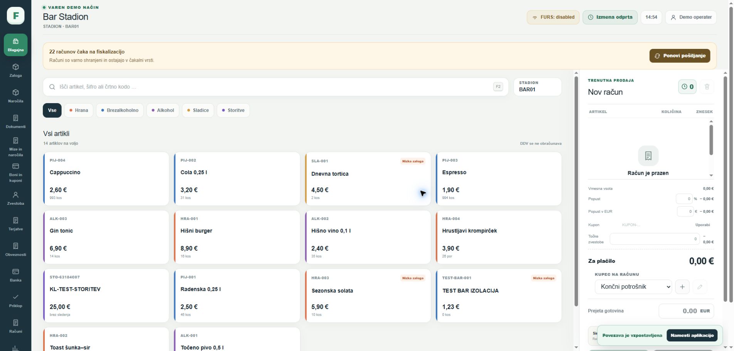Click Ponovi pošiljanje button
Viewport: 734px width, 351px height.
(680, 56)
